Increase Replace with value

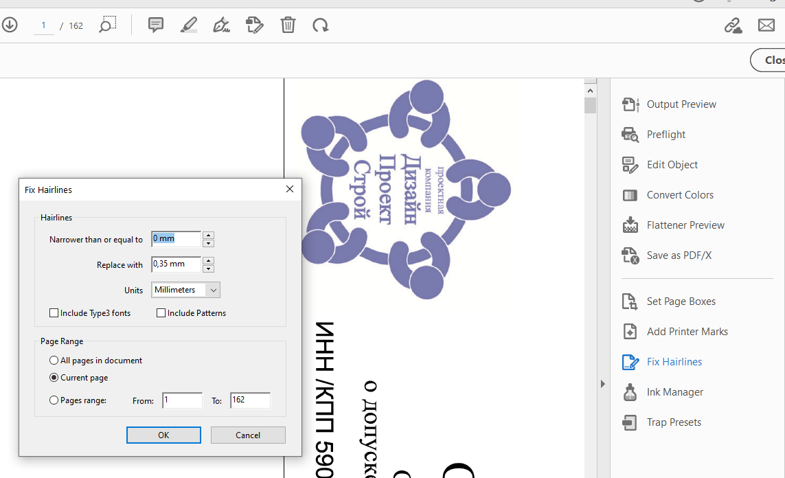coord(208,261)
